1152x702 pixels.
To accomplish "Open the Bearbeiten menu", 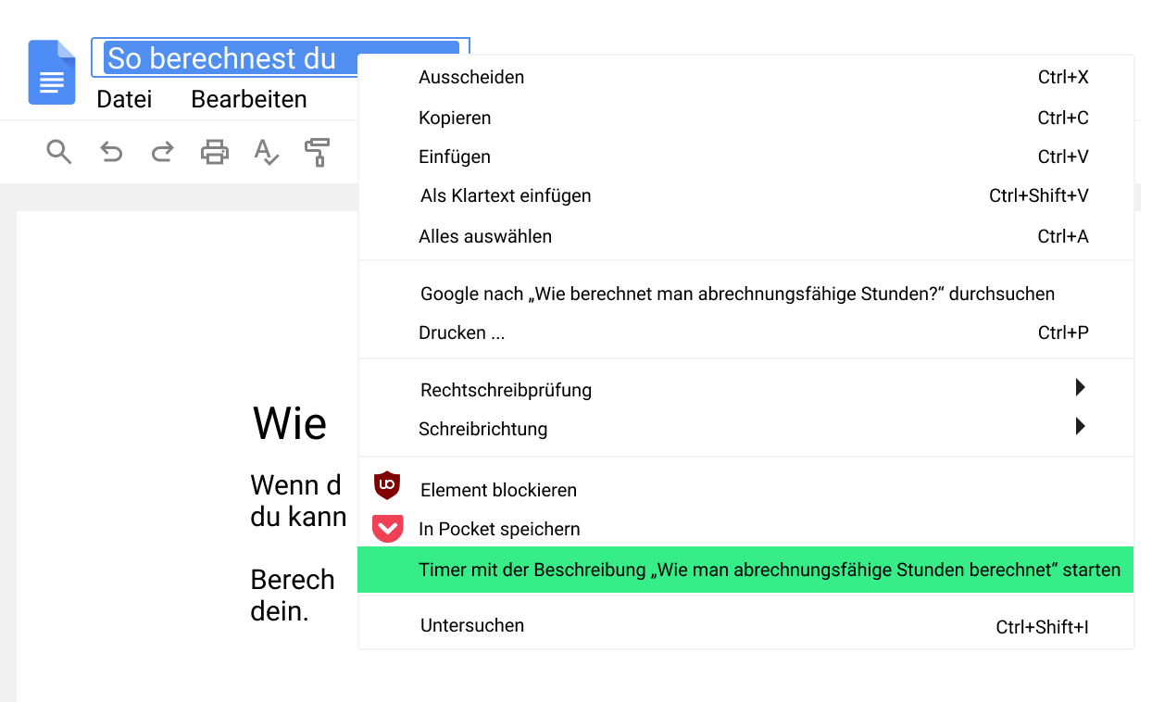I will [x=248, y=99].
